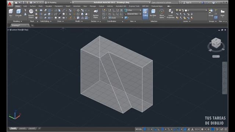
Task: Toggle grid display in status bar
Action: point(145,129)
